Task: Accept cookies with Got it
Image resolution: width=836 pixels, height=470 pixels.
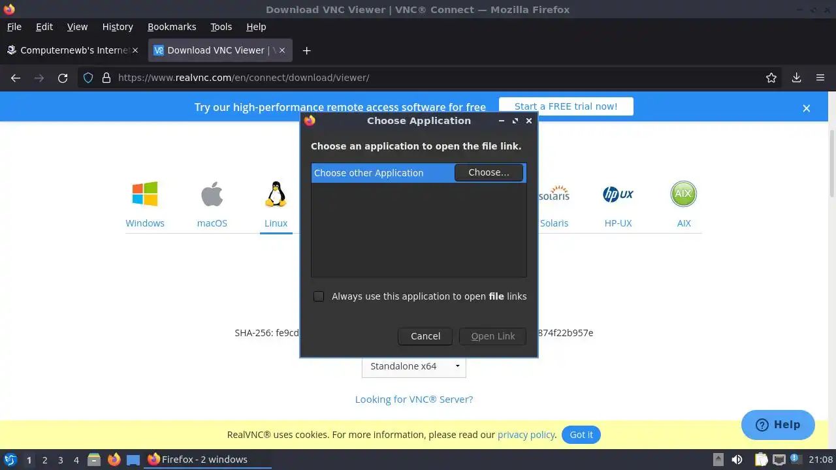Action: pyautogui.click(x=581, y=435)
